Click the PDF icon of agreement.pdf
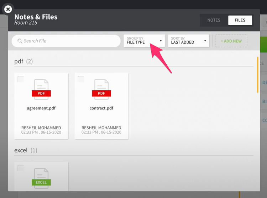 pos(41,89)
